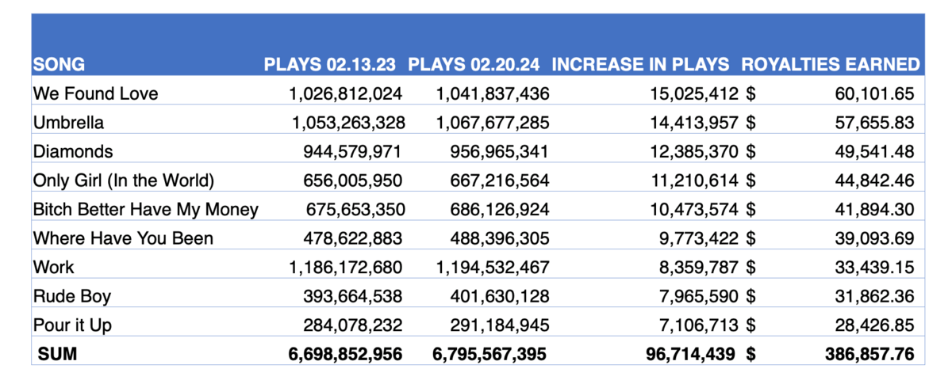Viewport: 952px width, 384px height.
Task: Click the ROYALTIES EARNED column header
Action: pyautogui.click(x=830, y=65)
